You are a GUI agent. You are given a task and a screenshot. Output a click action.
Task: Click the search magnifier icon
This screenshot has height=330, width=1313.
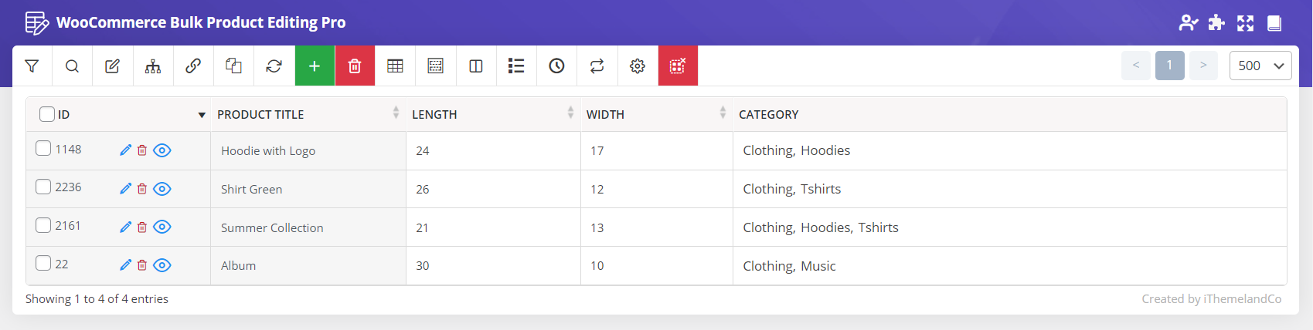click(x=72, y=66)
